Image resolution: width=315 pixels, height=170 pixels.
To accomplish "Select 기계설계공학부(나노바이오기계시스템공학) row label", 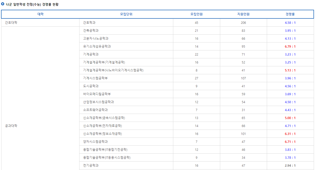I will [x=113, y=70].
